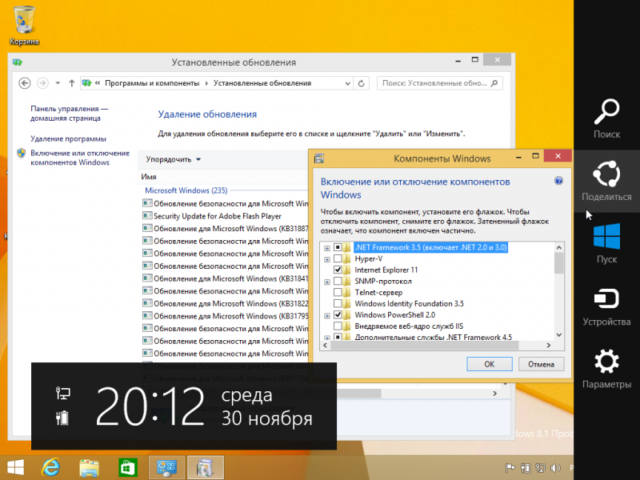
Task: Confirm with the OK button
Action: point(490,364)
